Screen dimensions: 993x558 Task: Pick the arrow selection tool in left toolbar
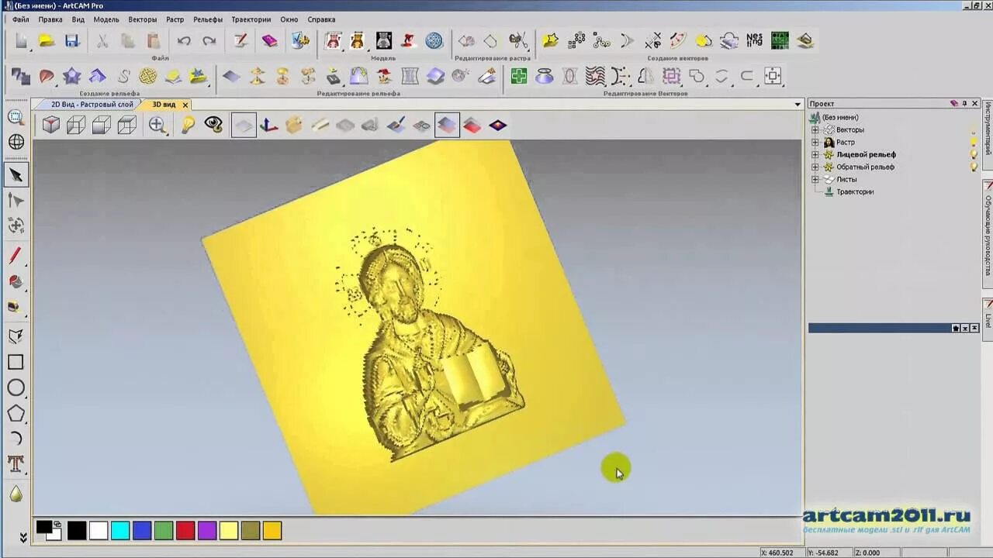[x=16, y=175]
